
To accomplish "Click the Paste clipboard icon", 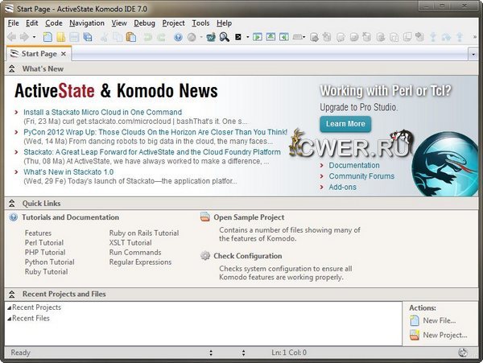I will tap(131, 37).
